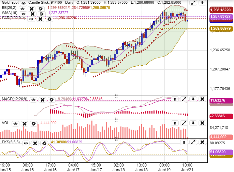Toggle MACD indicator visibility
The width and height of the screenshot is (234, 172).
point(33,100)
